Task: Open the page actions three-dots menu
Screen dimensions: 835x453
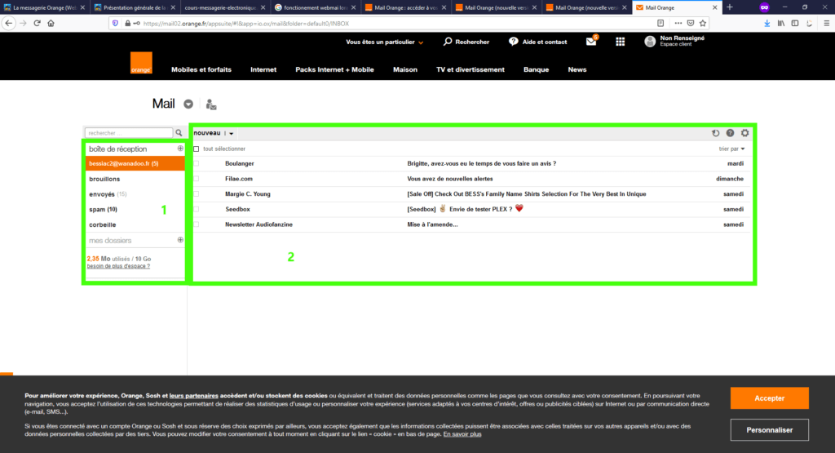Action: point(678,24)
